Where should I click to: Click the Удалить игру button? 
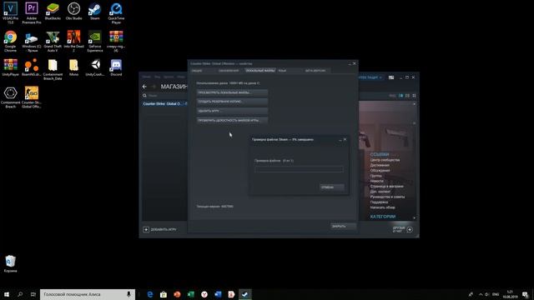(x=232, y=111)
